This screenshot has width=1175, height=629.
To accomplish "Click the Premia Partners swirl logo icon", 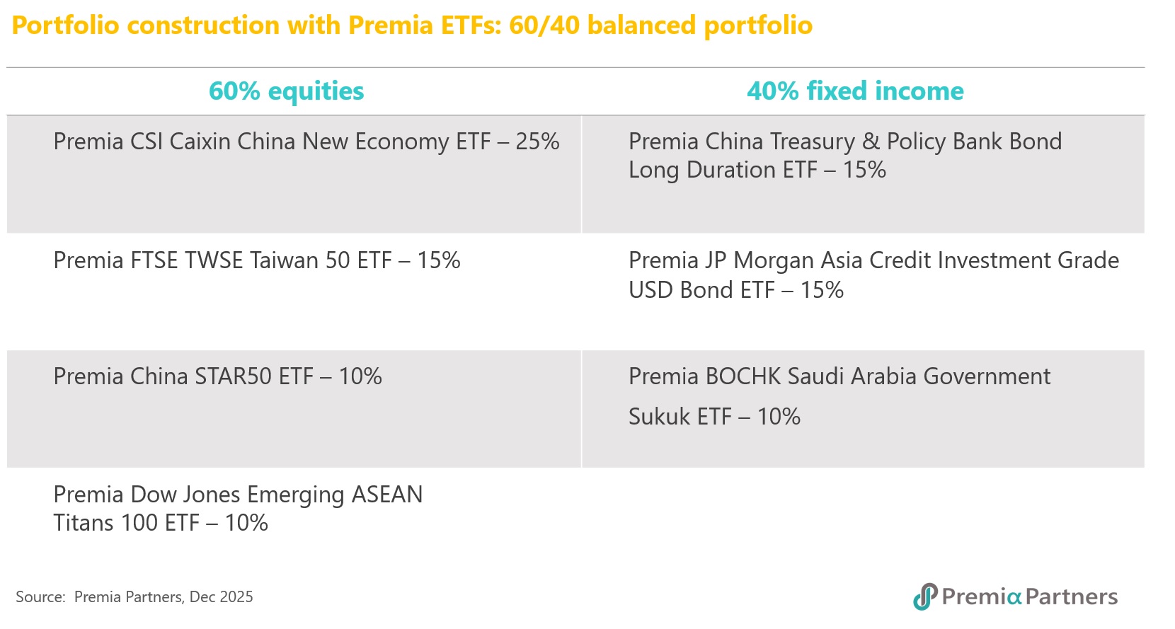I will tap(924, 596).
